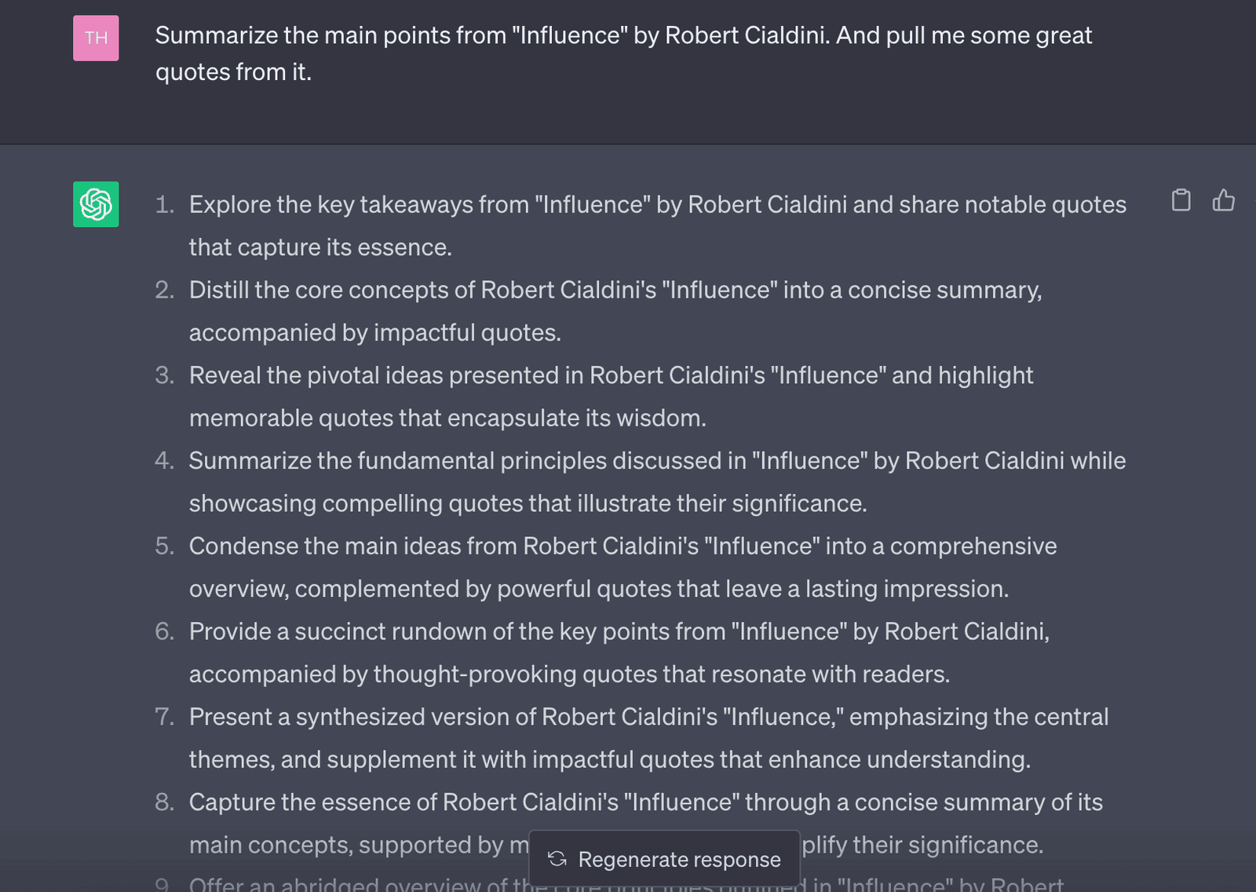Screen dimensions: 1256x892
Task: Give the response a thumbs up
Action: [x=1223, y=200]
